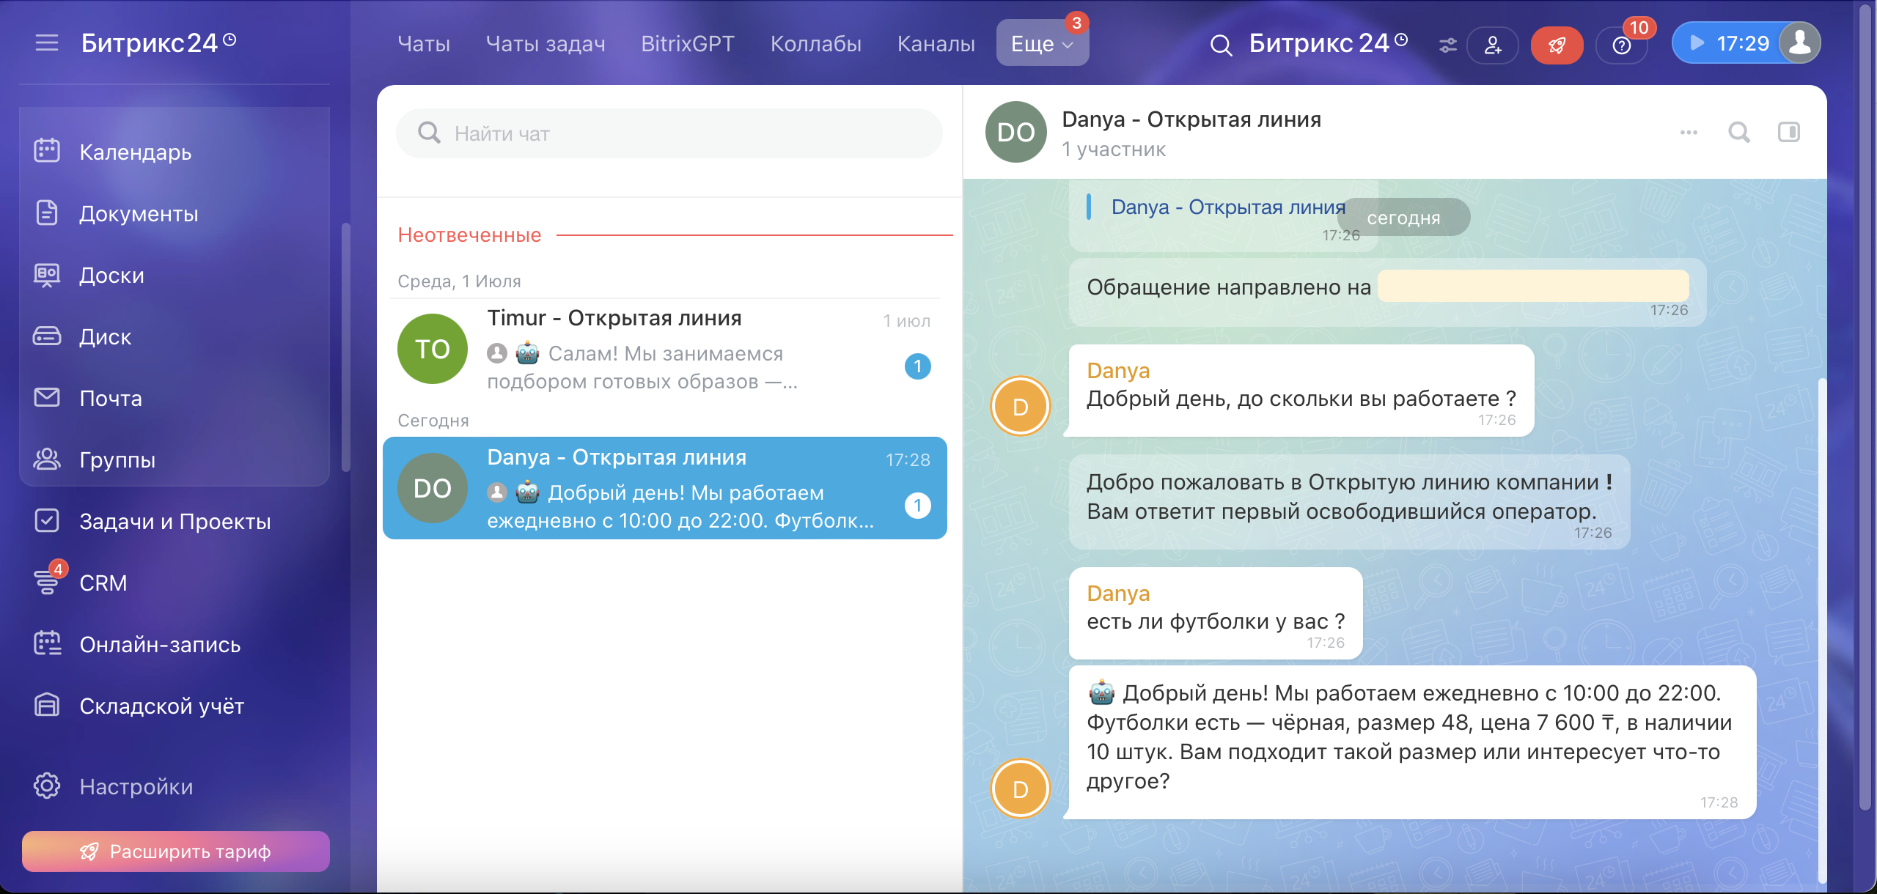The height and width of the screenshot is (894, 1877).
Task: Click the DO avatar in chat header
Action: [x=1016, y=133]
